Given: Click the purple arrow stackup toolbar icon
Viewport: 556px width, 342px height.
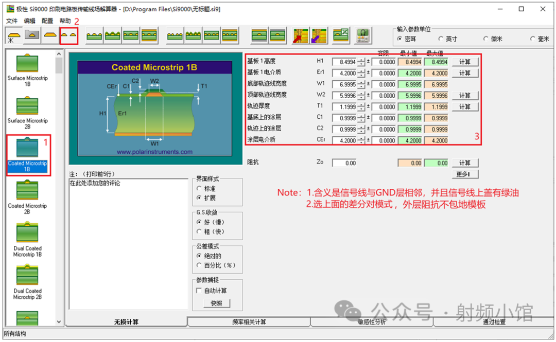Looking at the screenshot, I should pos(319,35).
